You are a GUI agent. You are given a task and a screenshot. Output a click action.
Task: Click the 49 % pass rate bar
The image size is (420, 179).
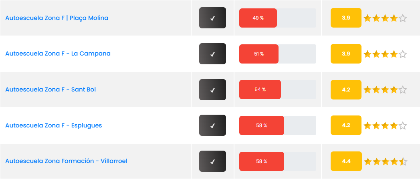(x=258, y=18)
